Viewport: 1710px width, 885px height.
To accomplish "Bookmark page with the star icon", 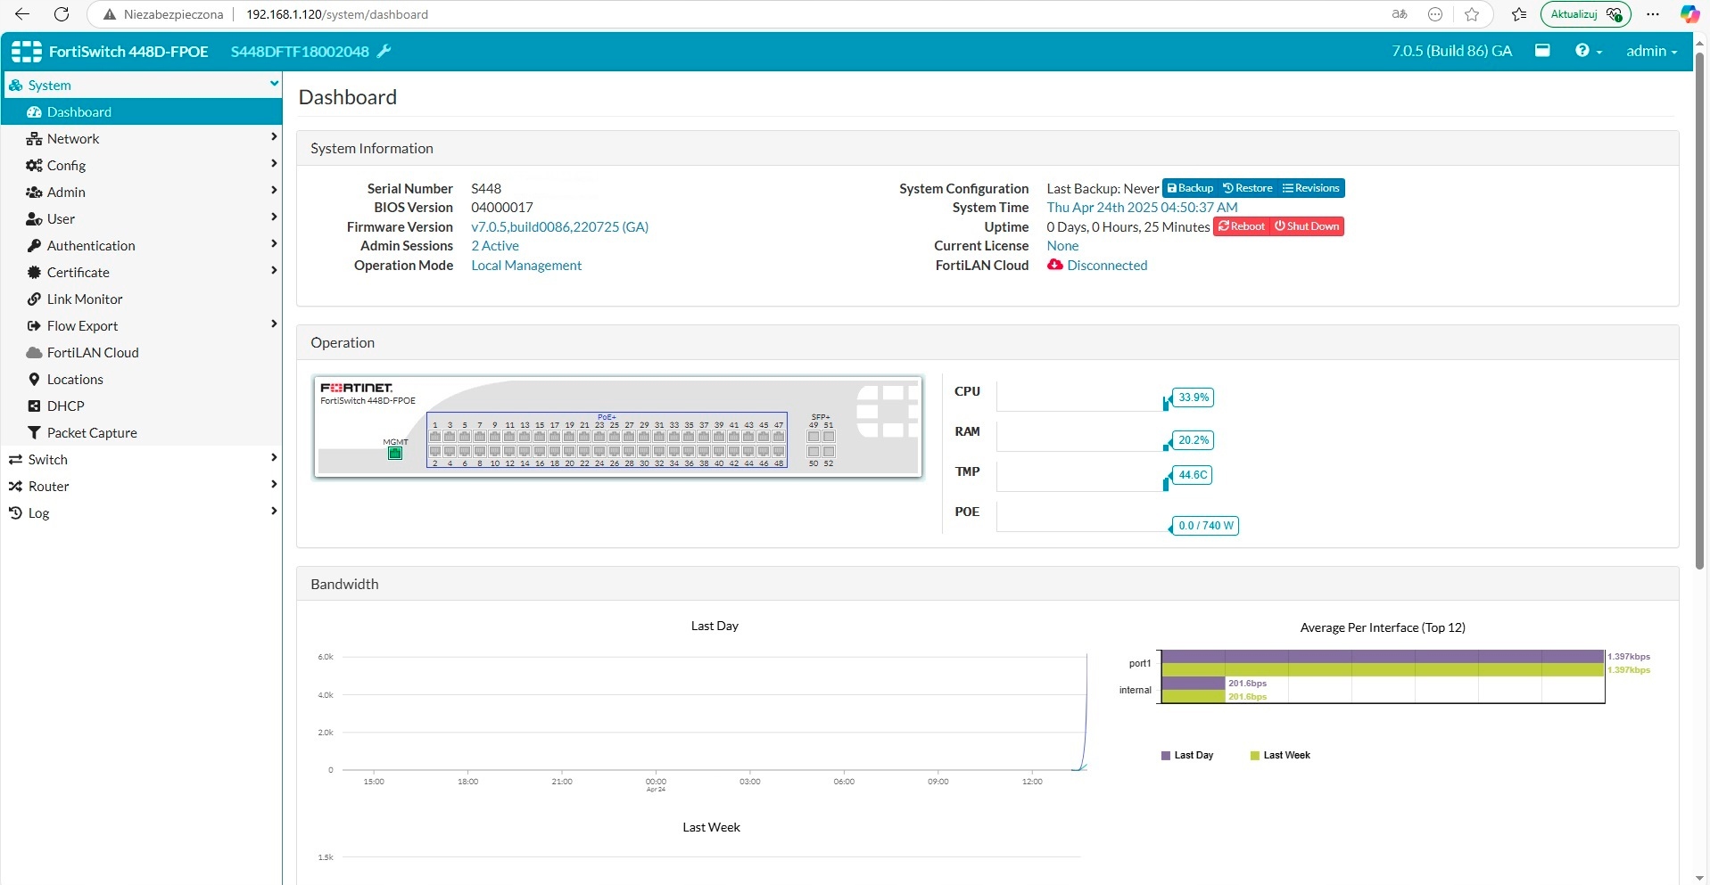I will (x=1472, y=14).
